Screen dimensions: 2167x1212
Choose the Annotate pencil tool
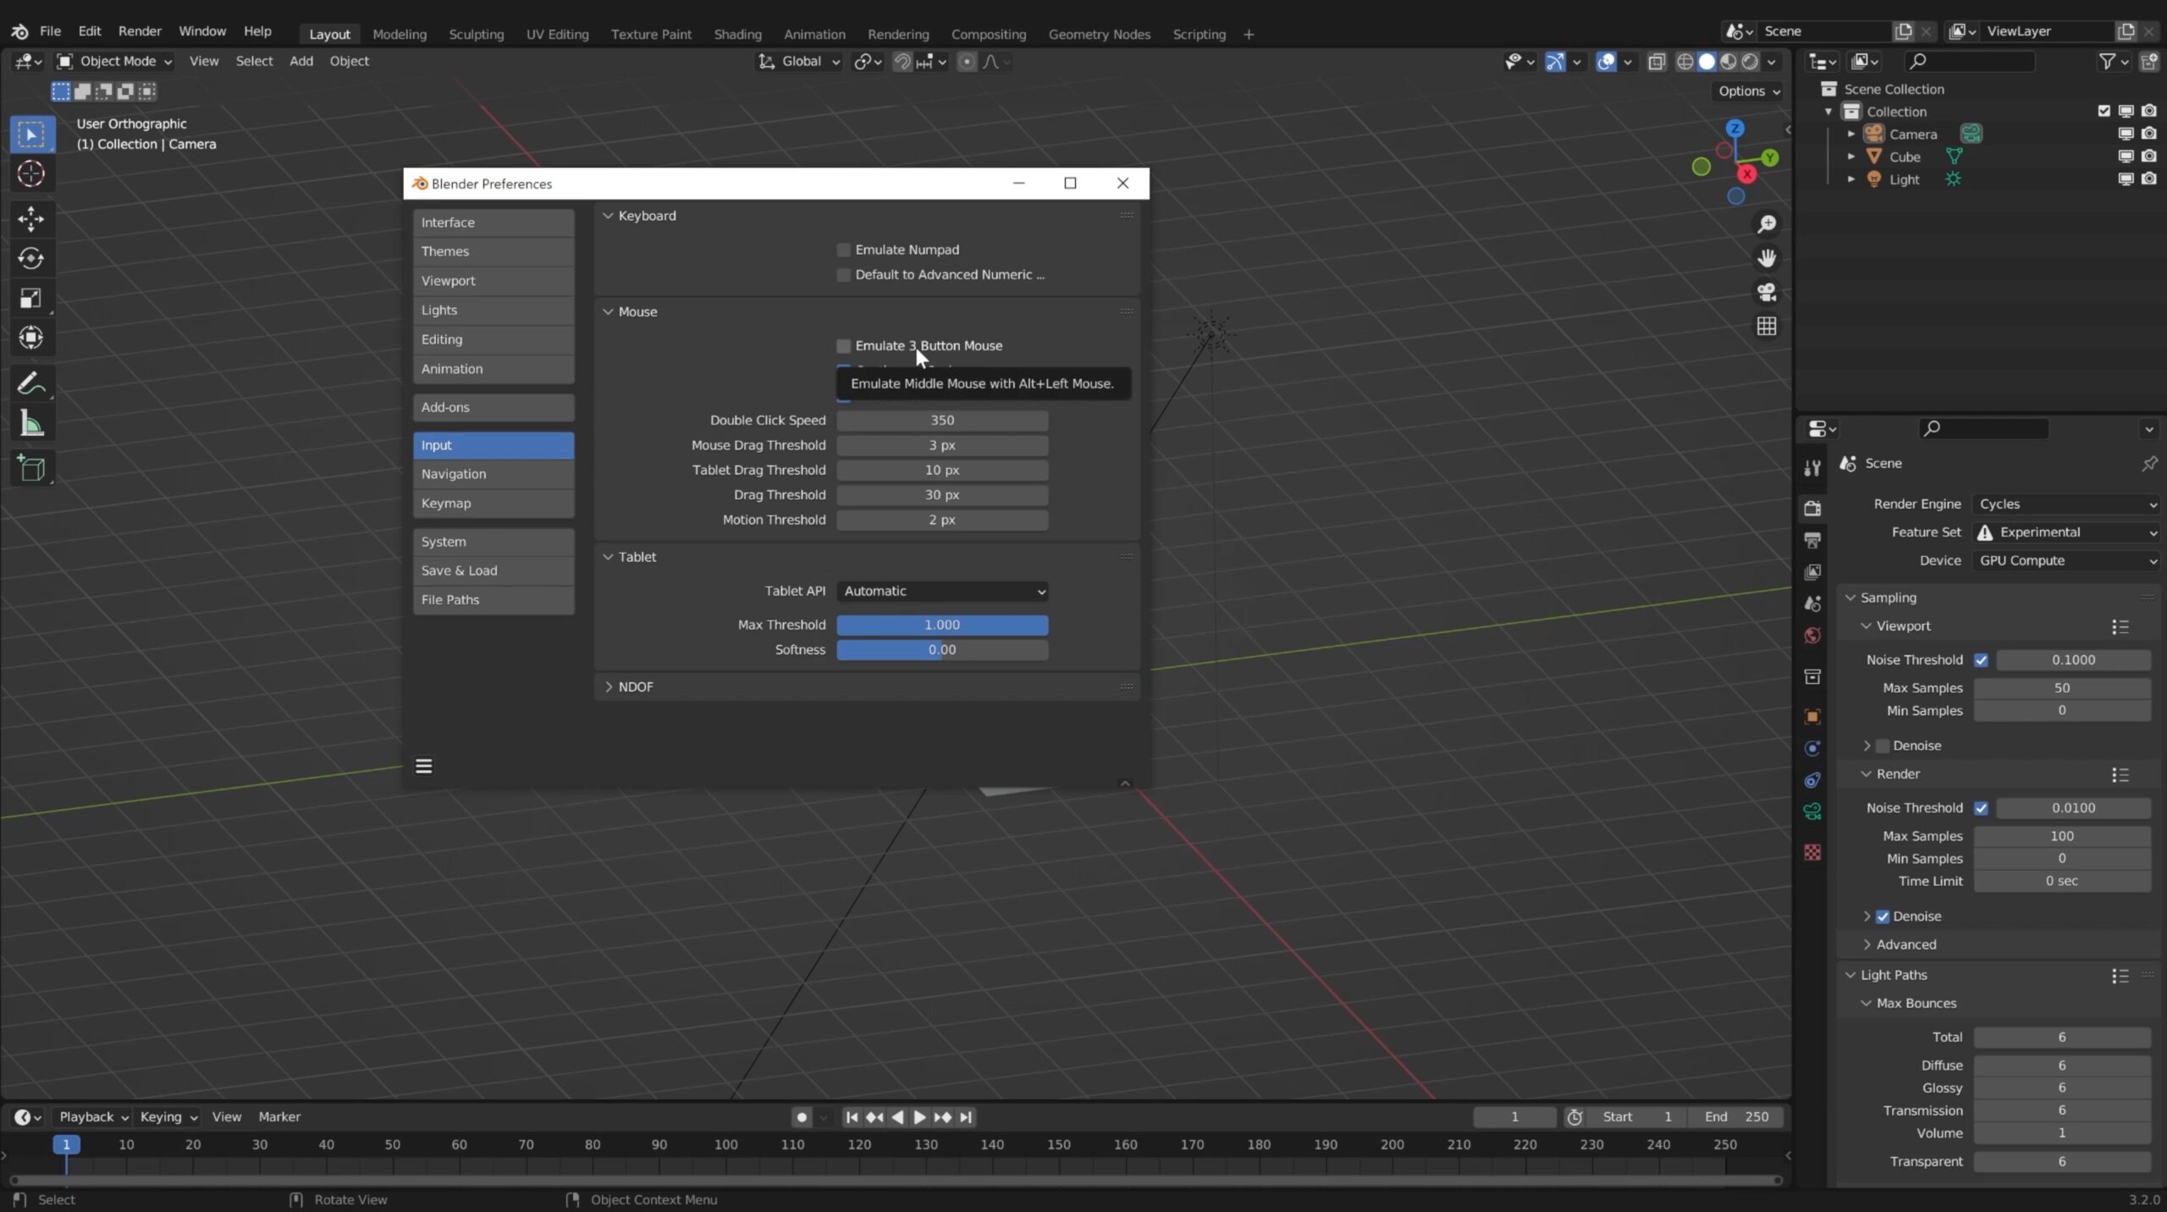(31, 384)
